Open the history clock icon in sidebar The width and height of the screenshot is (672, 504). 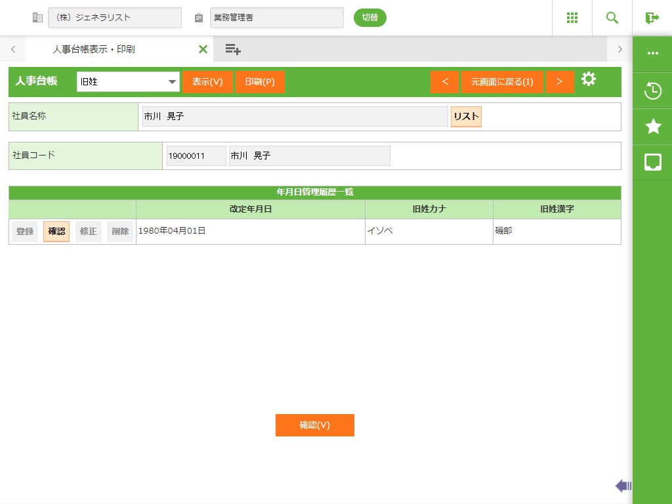pyautogui.click(x=653, y=91)
